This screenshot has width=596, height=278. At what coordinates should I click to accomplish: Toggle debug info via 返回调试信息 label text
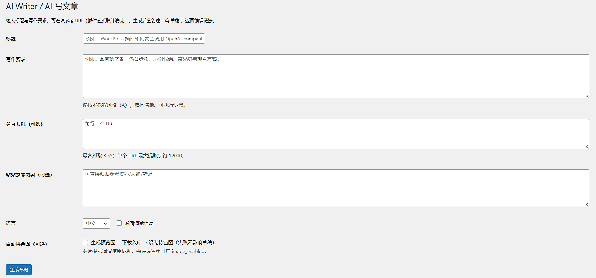point(139,223)
